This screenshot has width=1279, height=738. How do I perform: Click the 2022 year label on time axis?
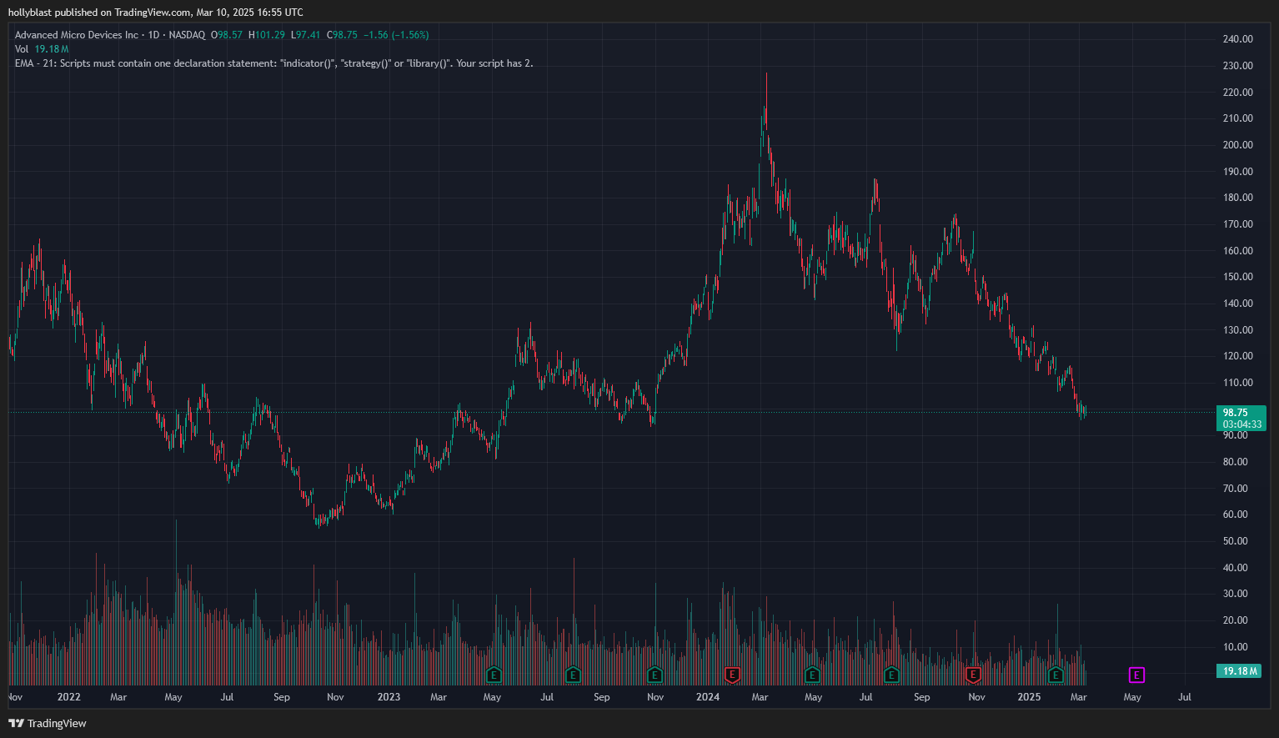[69, 697]
